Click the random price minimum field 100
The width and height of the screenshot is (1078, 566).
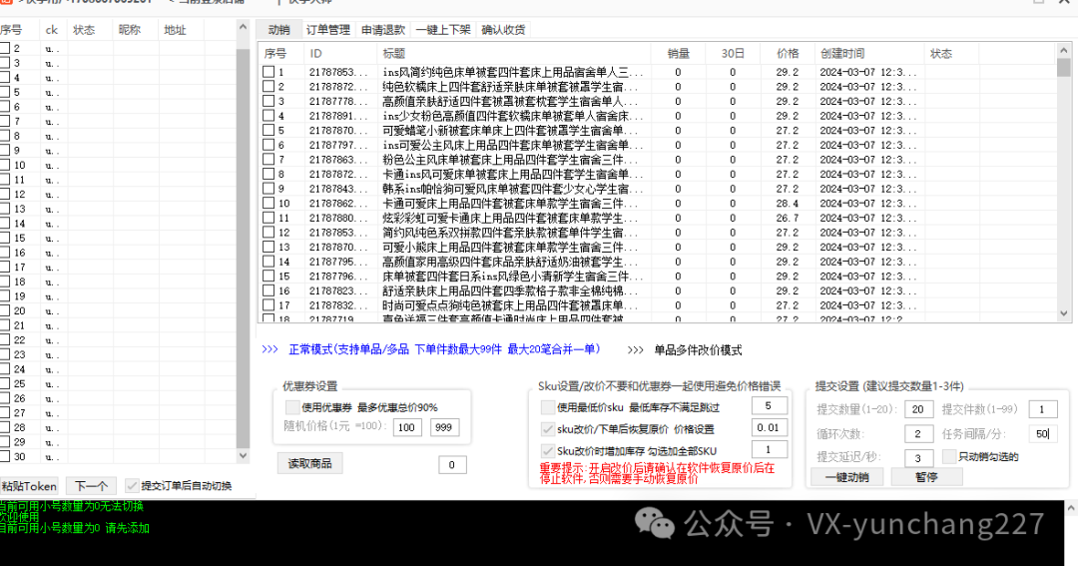click(407, 427)
